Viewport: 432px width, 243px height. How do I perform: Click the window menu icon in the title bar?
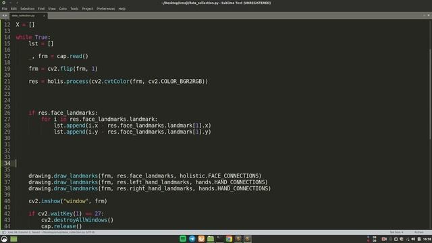tap(3, 3)
